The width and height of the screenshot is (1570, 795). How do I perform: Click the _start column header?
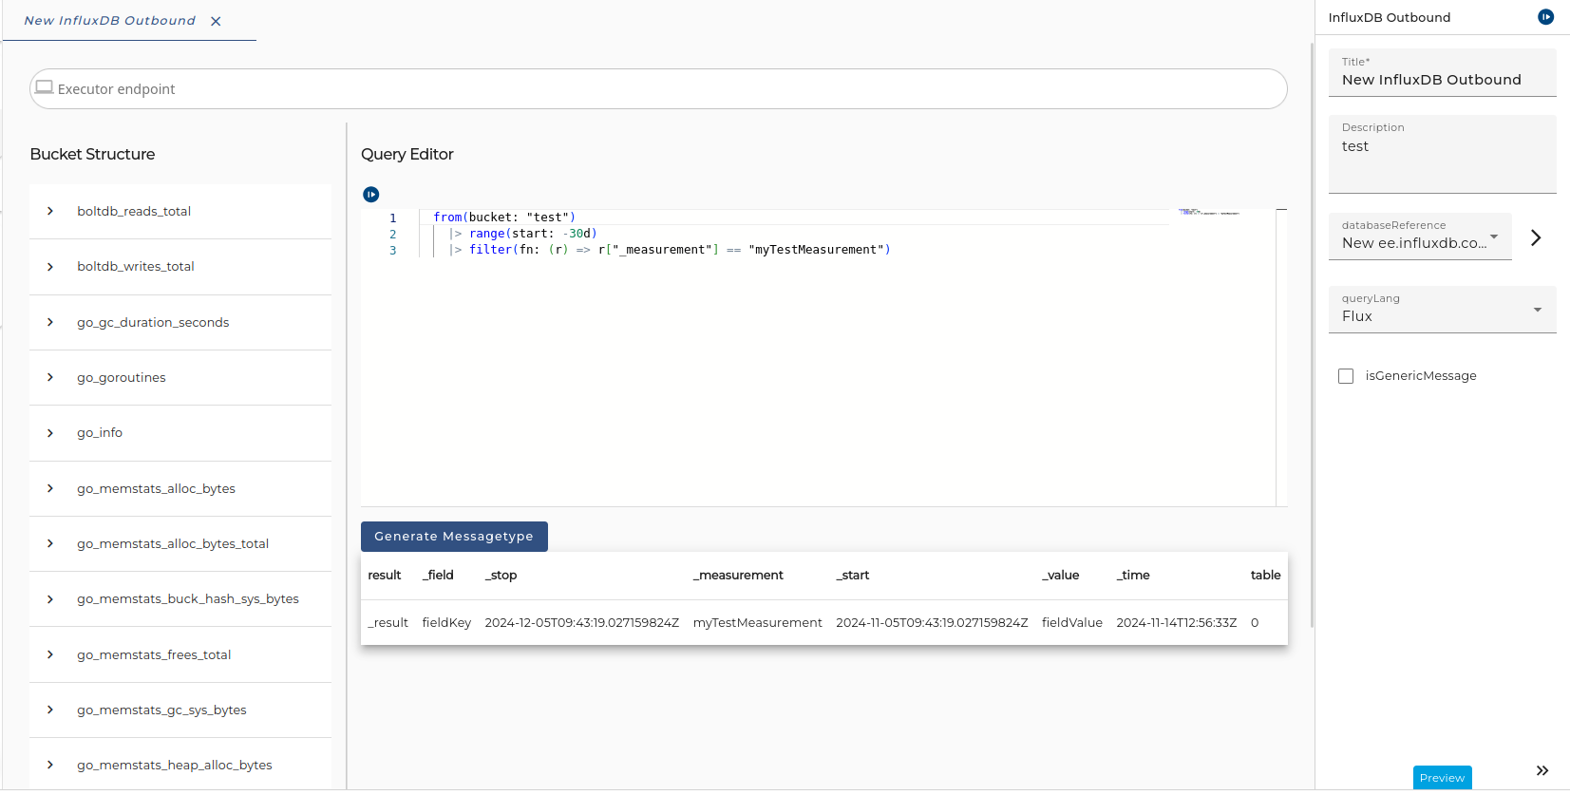pos(853,576)
